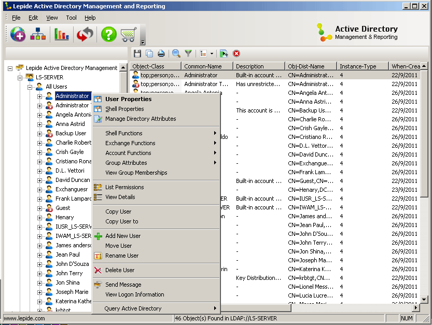The width and height of the screenshot is (432, 325).
Task: Stop the query with the red X icon
Action: click(236, 53)
